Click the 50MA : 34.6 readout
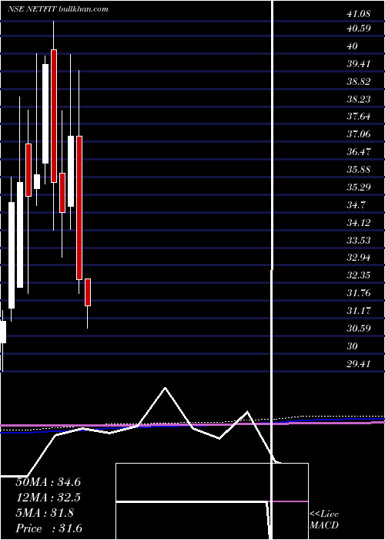 [48, 482]
